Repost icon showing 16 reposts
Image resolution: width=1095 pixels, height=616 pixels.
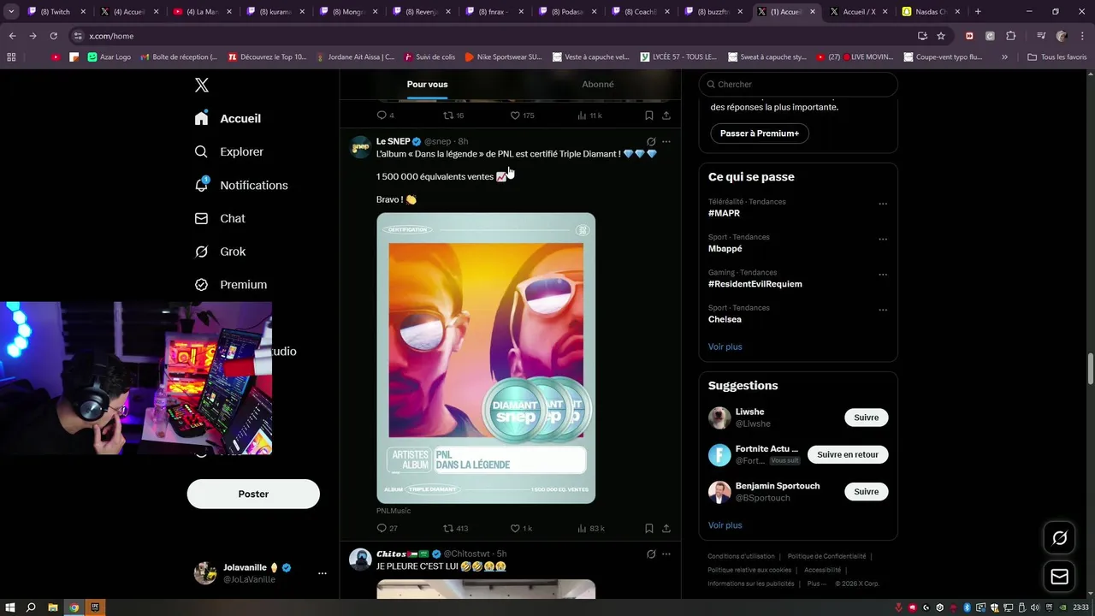coord(448,115)
